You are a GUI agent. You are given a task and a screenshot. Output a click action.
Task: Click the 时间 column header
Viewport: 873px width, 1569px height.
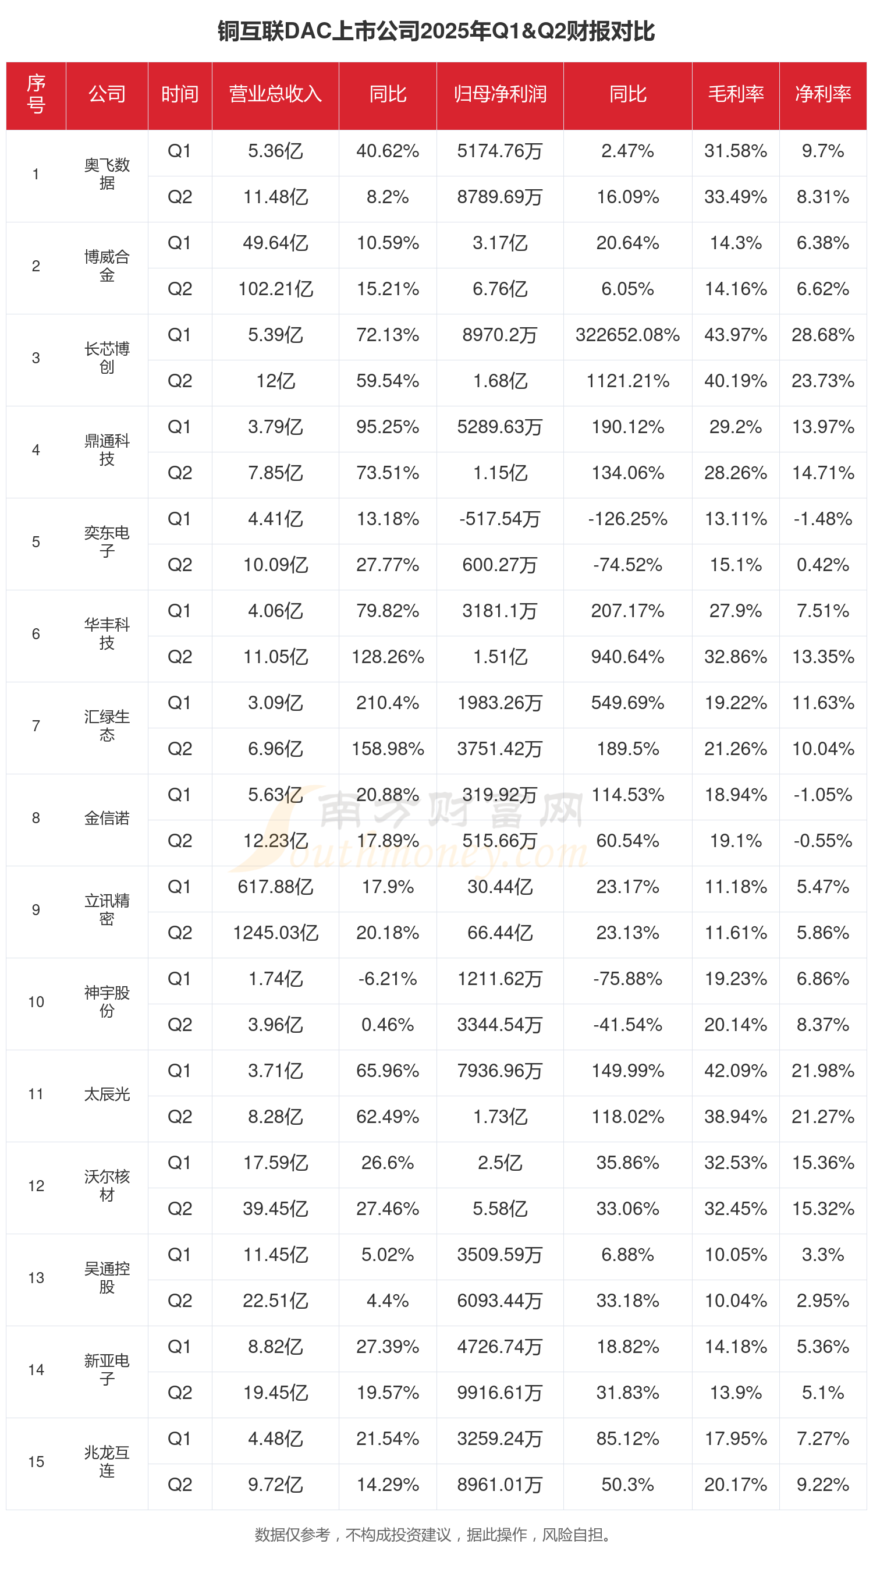[180, 94]
